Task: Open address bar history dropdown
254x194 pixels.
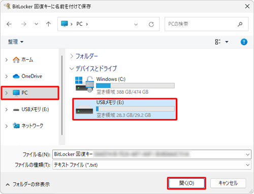Action: (x=136, y=24)
